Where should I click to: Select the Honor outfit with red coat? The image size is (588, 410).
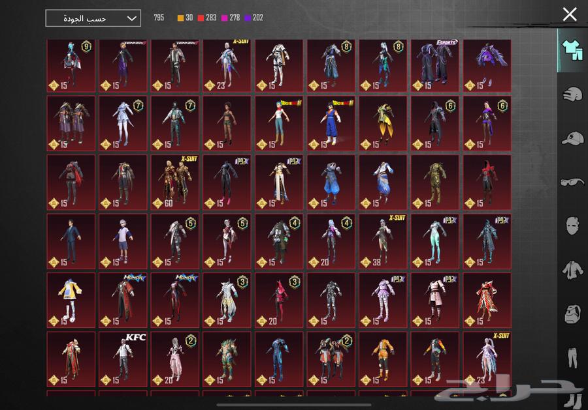(123, 300)
